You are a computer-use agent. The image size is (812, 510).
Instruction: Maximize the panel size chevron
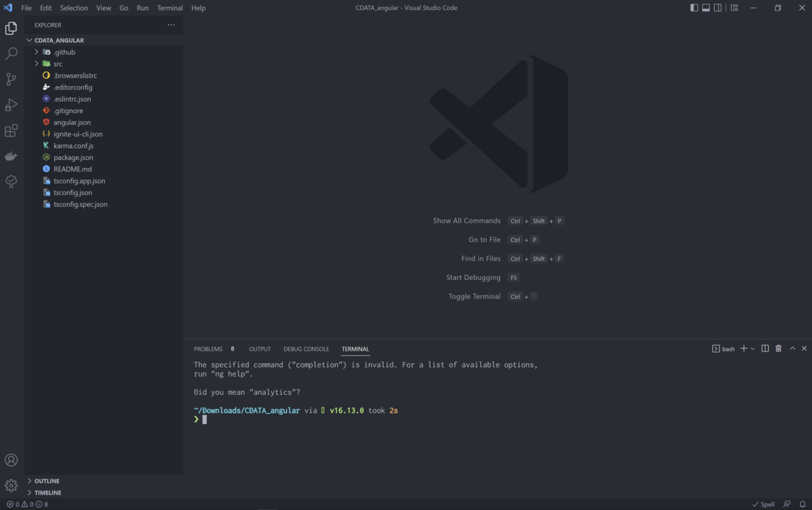tap(792, 349)
